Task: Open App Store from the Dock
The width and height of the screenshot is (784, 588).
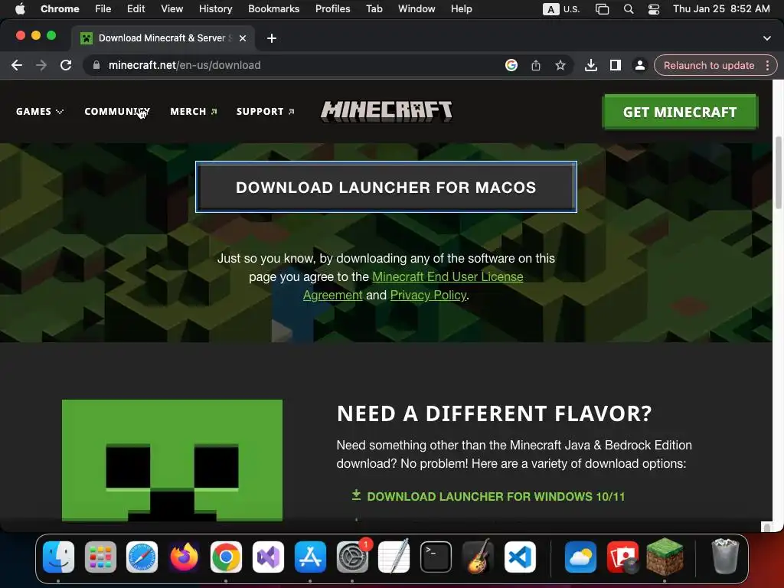Action: pos(310,557)
